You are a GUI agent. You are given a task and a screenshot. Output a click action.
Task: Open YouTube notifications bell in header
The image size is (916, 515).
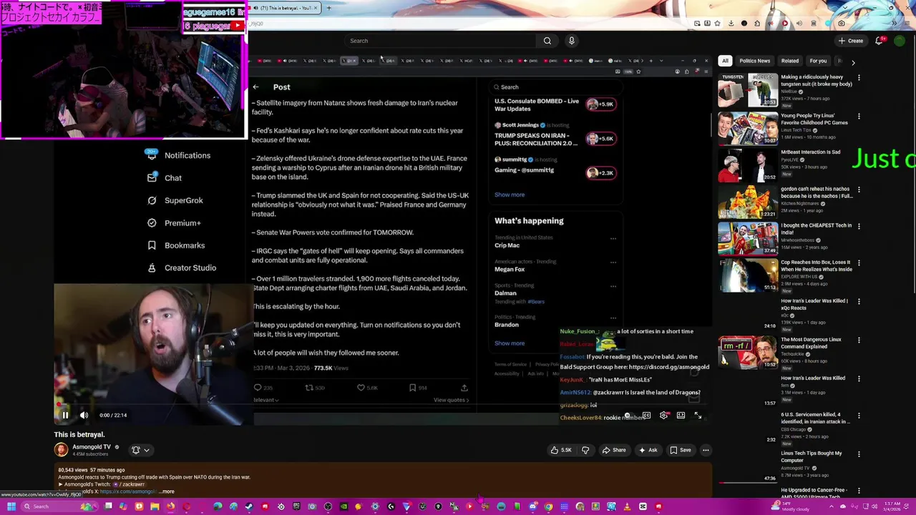(880, 41)
